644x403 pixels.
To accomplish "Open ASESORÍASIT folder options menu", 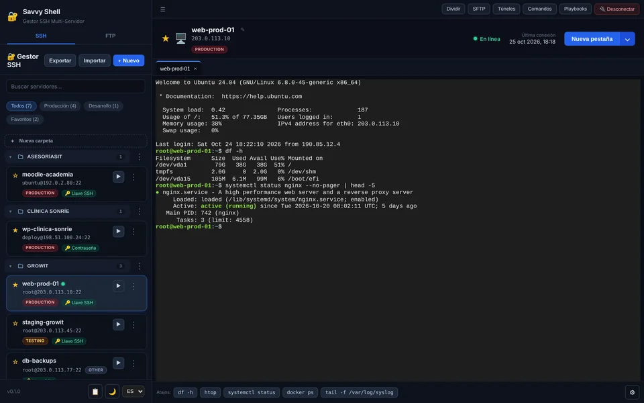I will [140, 156].
